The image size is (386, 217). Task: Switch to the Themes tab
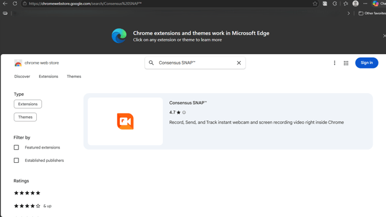point(74,77)
